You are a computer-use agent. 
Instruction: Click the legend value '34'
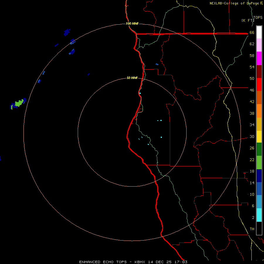pos(252,125)
